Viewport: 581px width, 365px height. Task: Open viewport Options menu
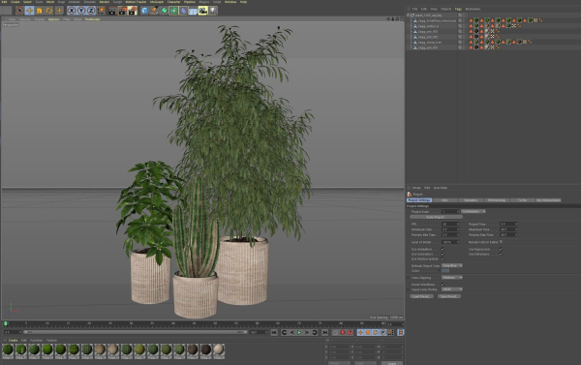(x=53, y=19)
